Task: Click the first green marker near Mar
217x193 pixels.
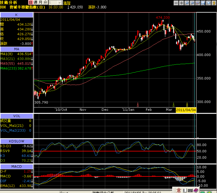Action: click(173, 104)
